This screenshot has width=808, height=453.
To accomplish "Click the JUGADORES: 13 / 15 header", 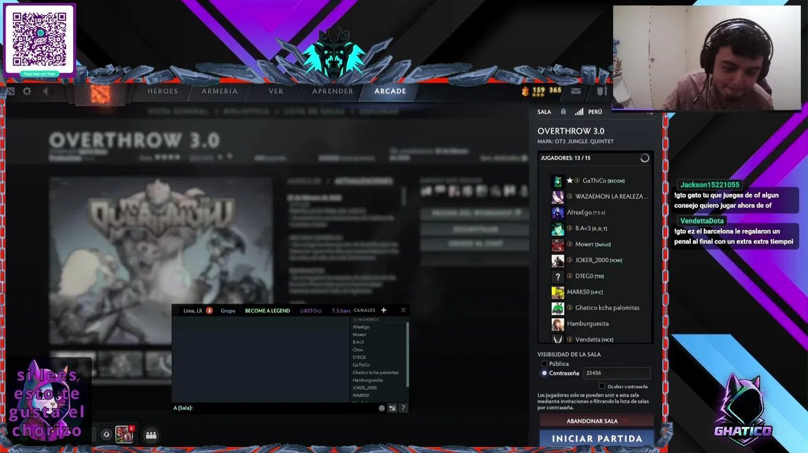I will click(x=565, y=158).
